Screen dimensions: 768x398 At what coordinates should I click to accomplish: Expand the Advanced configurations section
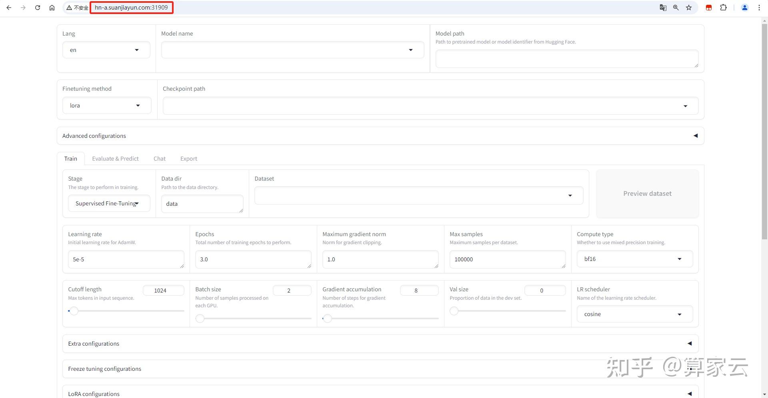click(x=380, y=136)
